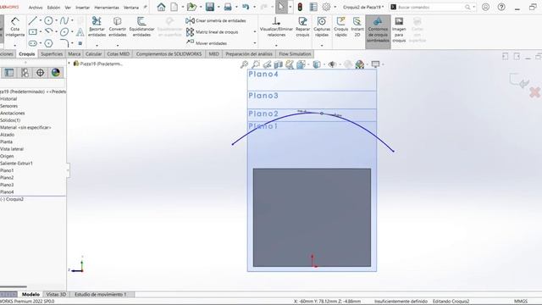This screenshot has height=305, width=542.
Task: Pick the Spline sketch tool
Action: [64, 20]
